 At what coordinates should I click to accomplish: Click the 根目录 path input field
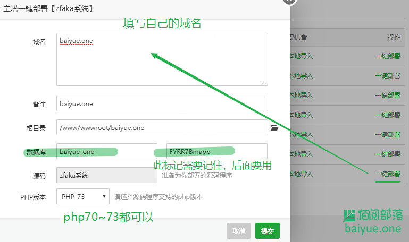coord(162,127)
